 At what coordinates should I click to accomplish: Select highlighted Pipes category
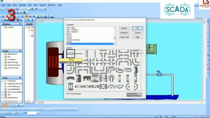click(x=90, y=44)
